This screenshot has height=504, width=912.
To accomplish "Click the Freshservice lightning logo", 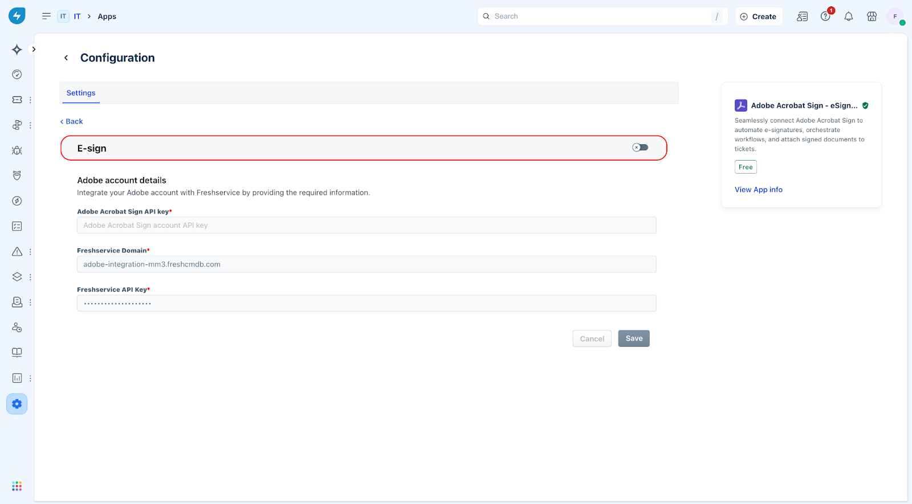I will tap(17, 16).
